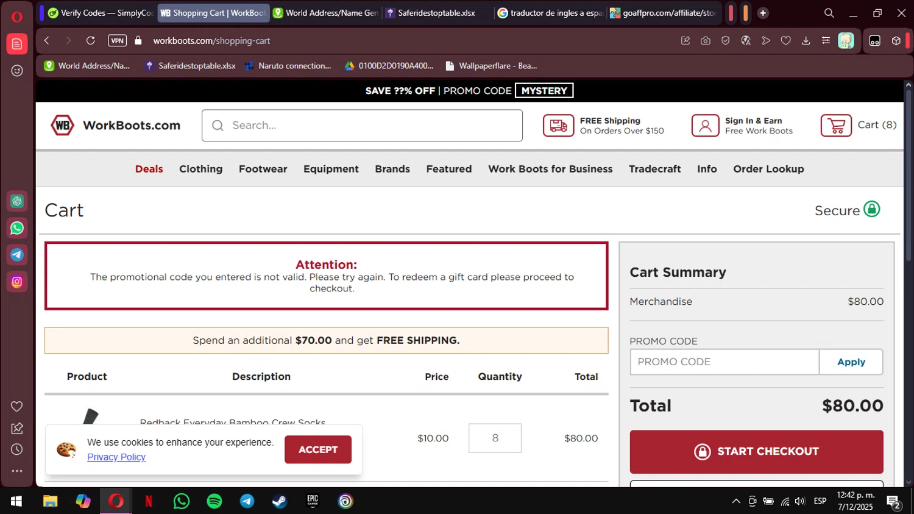Image resolution: width=914 pixels, height=514 pixels.
Task: Click the site security padlock icon
Action: click(x=138, y=41)
